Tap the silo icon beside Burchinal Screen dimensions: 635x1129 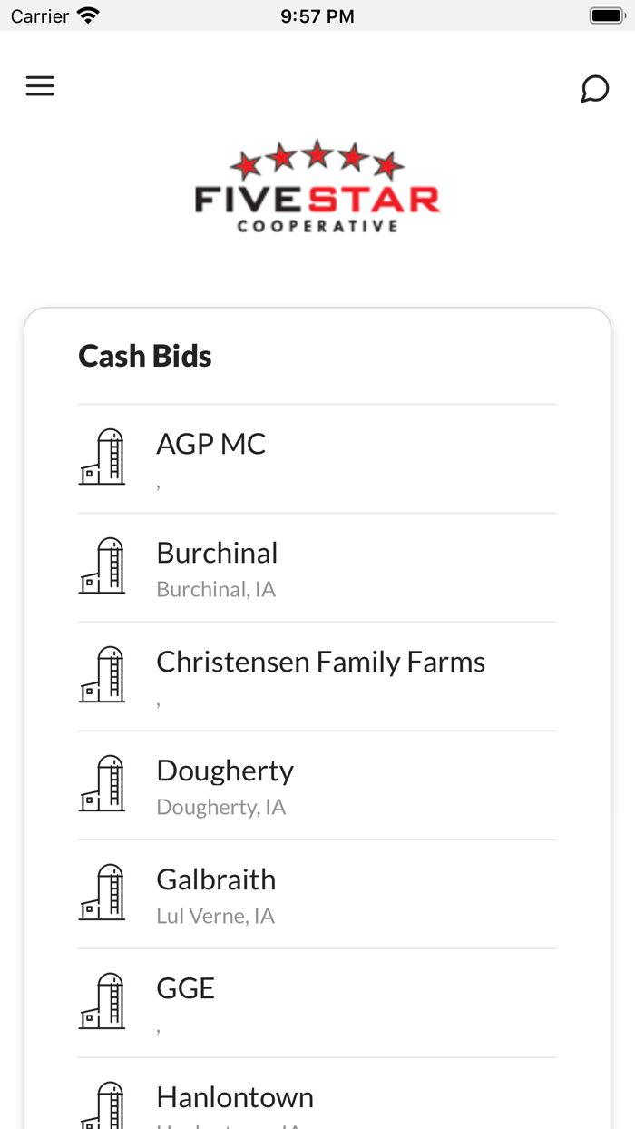tap(102, 565)
